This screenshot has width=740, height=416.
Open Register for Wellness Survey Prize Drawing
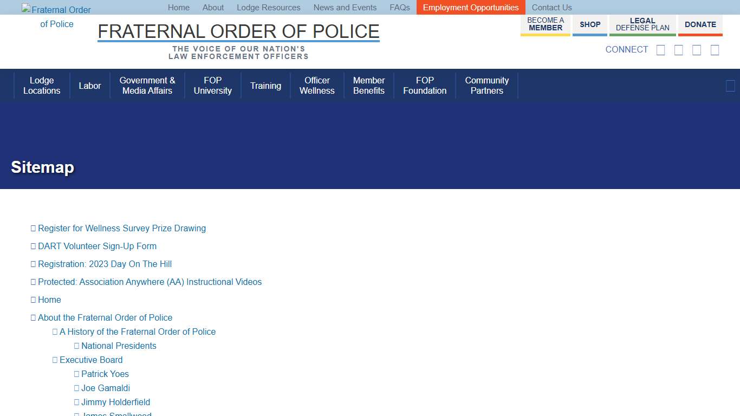click(x=122, y=228)
